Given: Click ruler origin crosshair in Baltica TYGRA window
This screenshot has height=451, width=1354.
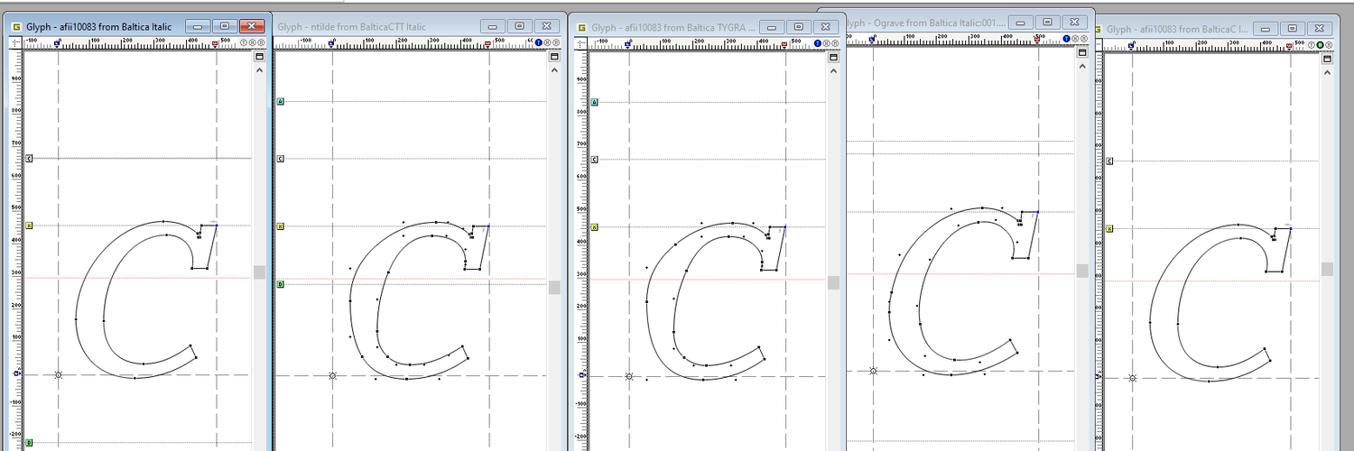Looking at the screenshot, I should [581, 43].
